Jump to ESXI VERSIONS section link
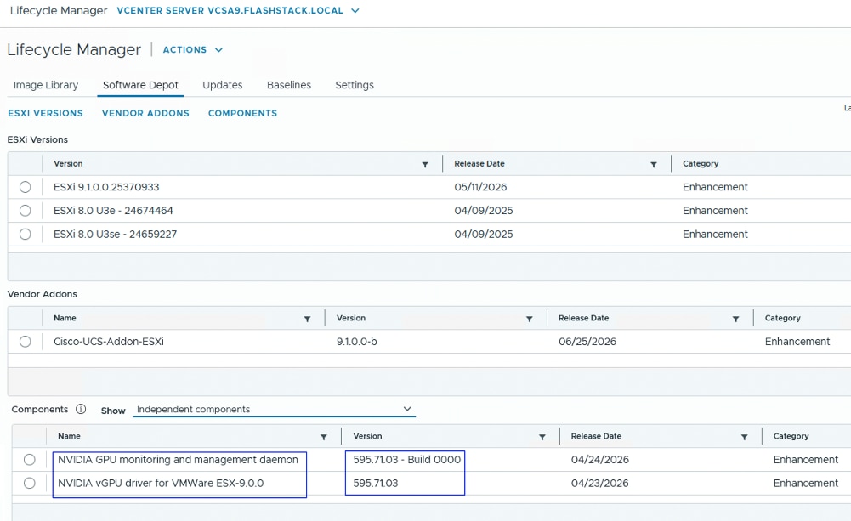851x521 pixels. [46, 113]
